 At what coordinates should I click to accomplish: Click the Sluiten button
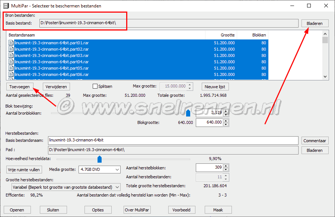[x=53, y=210]
